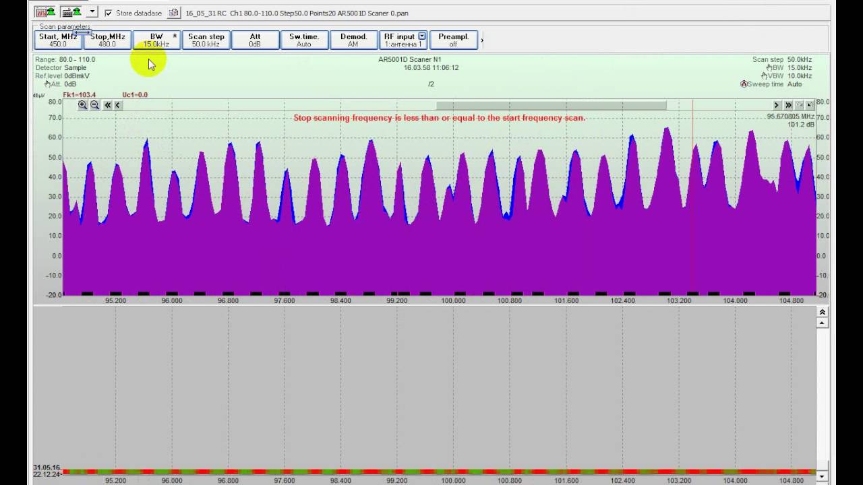Click the fast scroll right double-arrow icon
The height and width of the screenshot is (485, 863).
pos(788,105)
